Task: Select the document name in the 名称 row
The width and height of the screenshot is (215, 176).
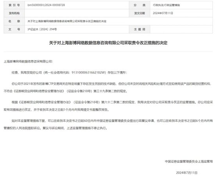Action: [67, 21]
